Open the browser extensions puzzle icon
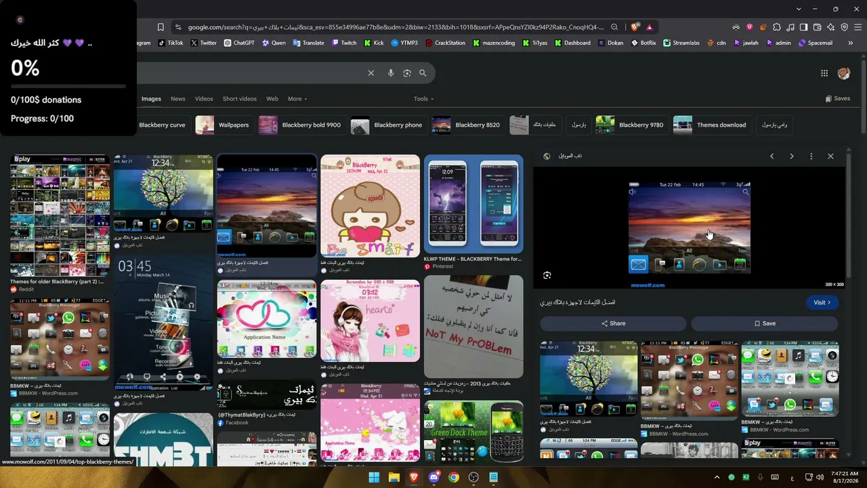Screen dimensions: 867x488 (777, 27)
